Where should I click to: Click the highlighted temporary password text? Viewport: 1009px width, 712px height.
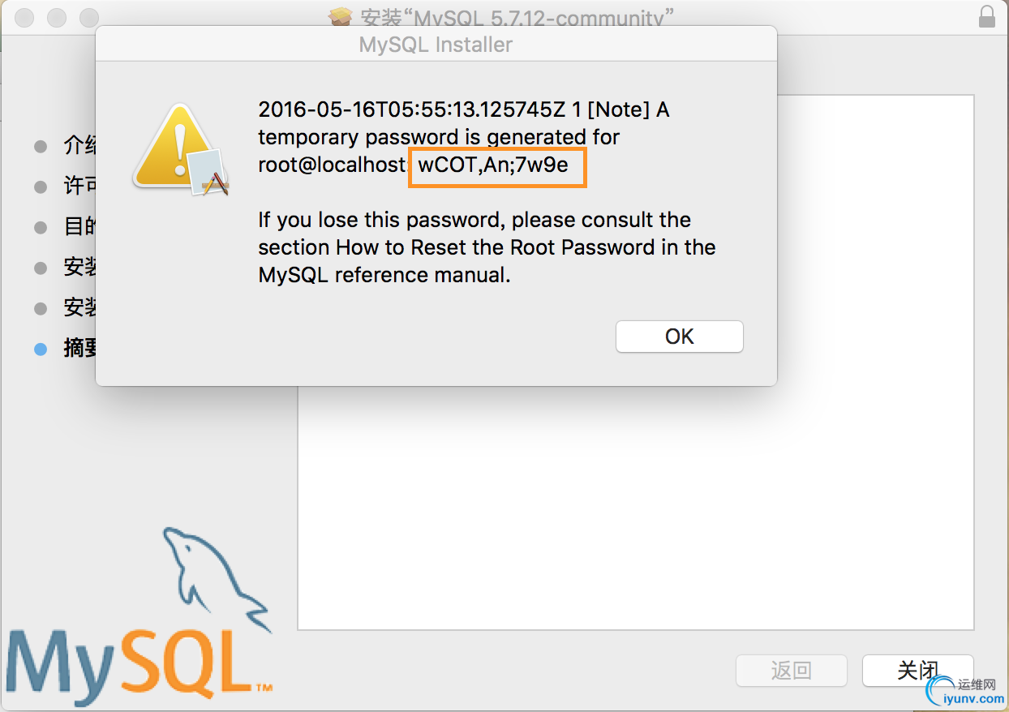click(x=493, y=165)
